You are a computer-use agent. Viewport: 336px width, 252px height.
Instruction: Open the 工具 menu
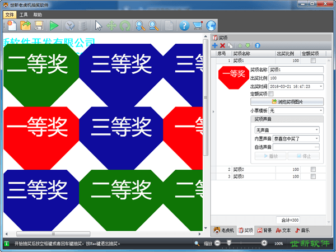click(24, 14)
